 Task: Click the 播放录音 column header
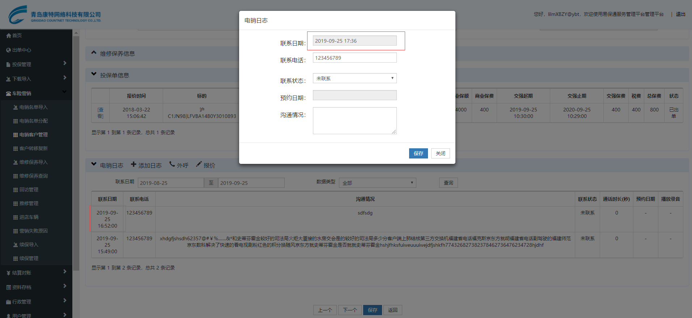[670, 199]
